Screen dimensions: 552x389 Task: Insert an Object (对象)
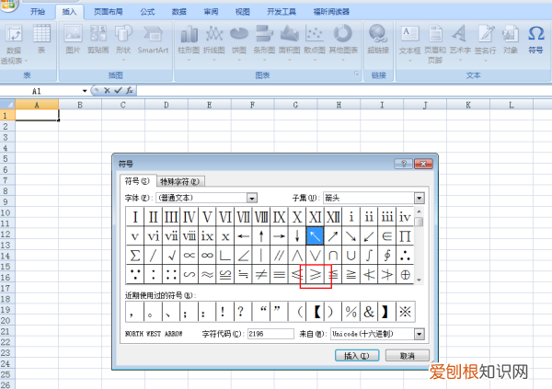(511, 40)
